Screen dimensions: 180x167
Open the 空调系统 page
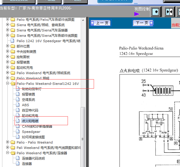(x=28, y=100)
